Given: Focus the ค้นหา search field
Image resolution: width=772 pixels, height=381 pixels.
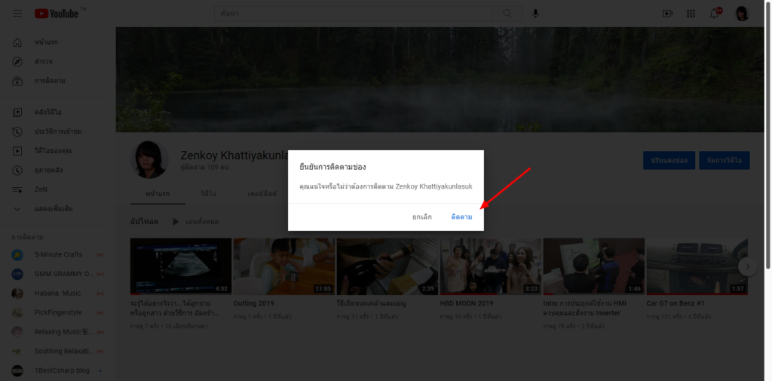Looking at the screenshot, I should (x=353, y=14).
